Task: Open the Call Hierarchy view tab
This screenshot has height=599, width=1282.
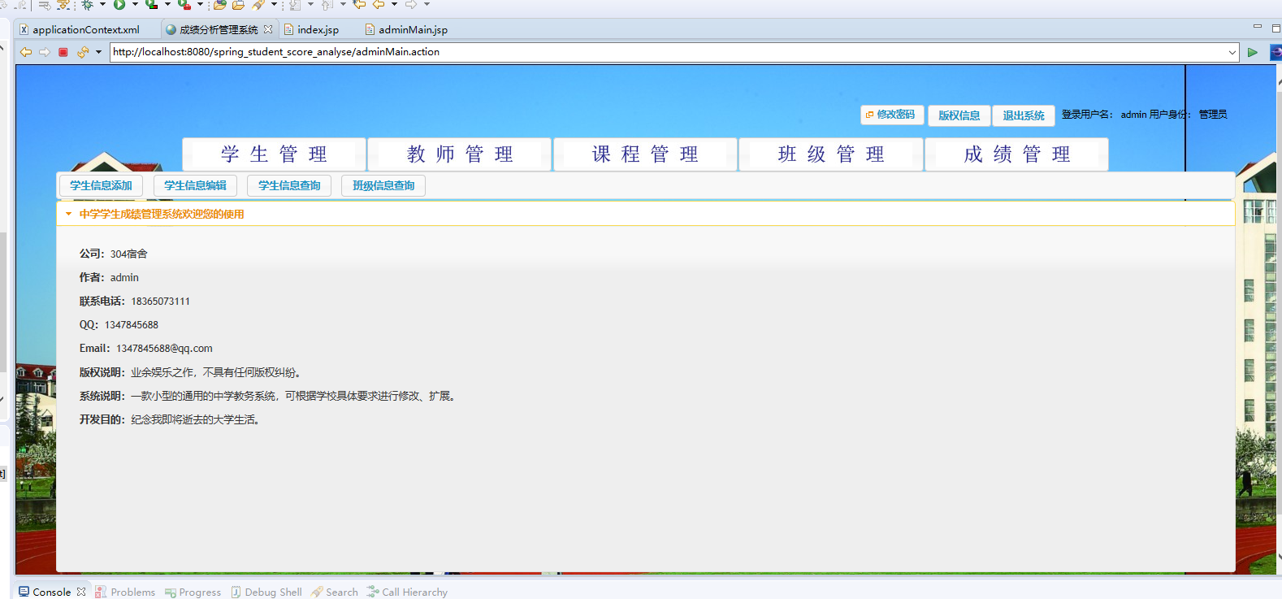Action: click(x=407, y=592)
